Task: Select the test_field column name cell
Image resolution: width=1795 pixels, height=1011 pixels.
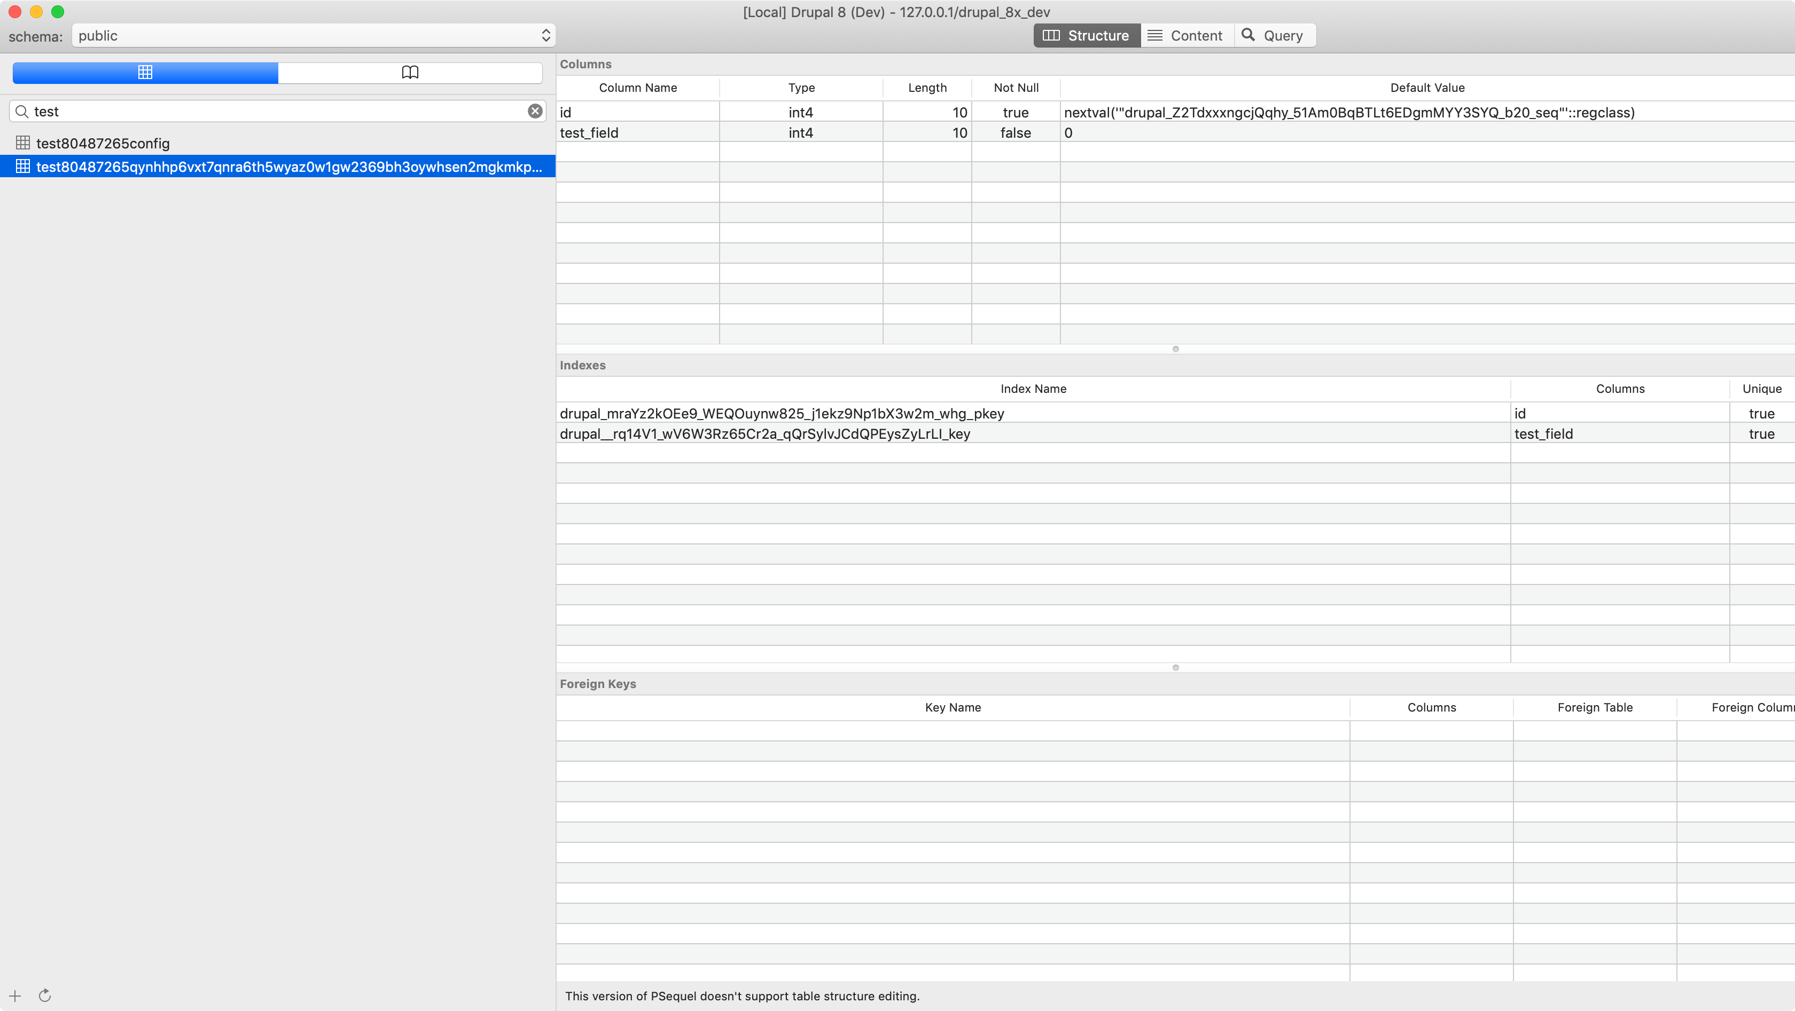Action: click(637, 132)
